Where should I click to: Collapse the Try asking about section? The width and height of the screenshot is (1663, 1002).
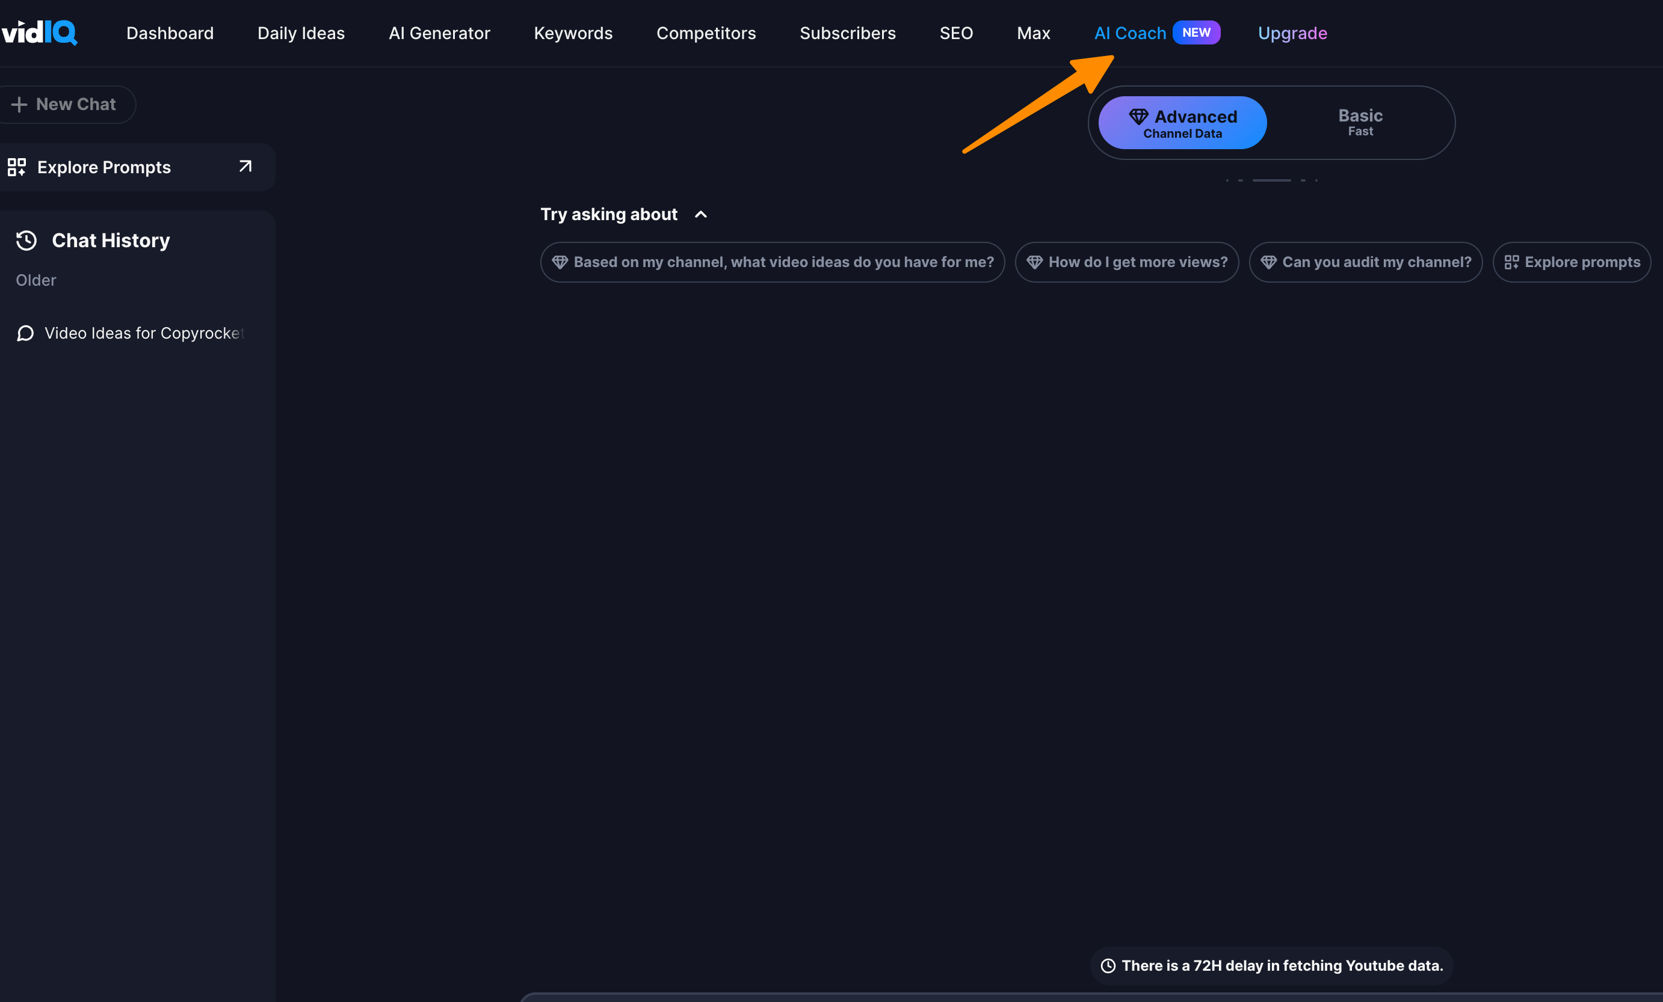click(701, 214)
